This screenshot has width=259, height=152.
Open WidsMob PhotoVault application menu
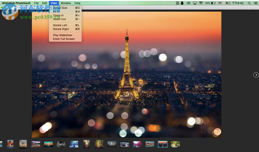click(x=16, y=3)
